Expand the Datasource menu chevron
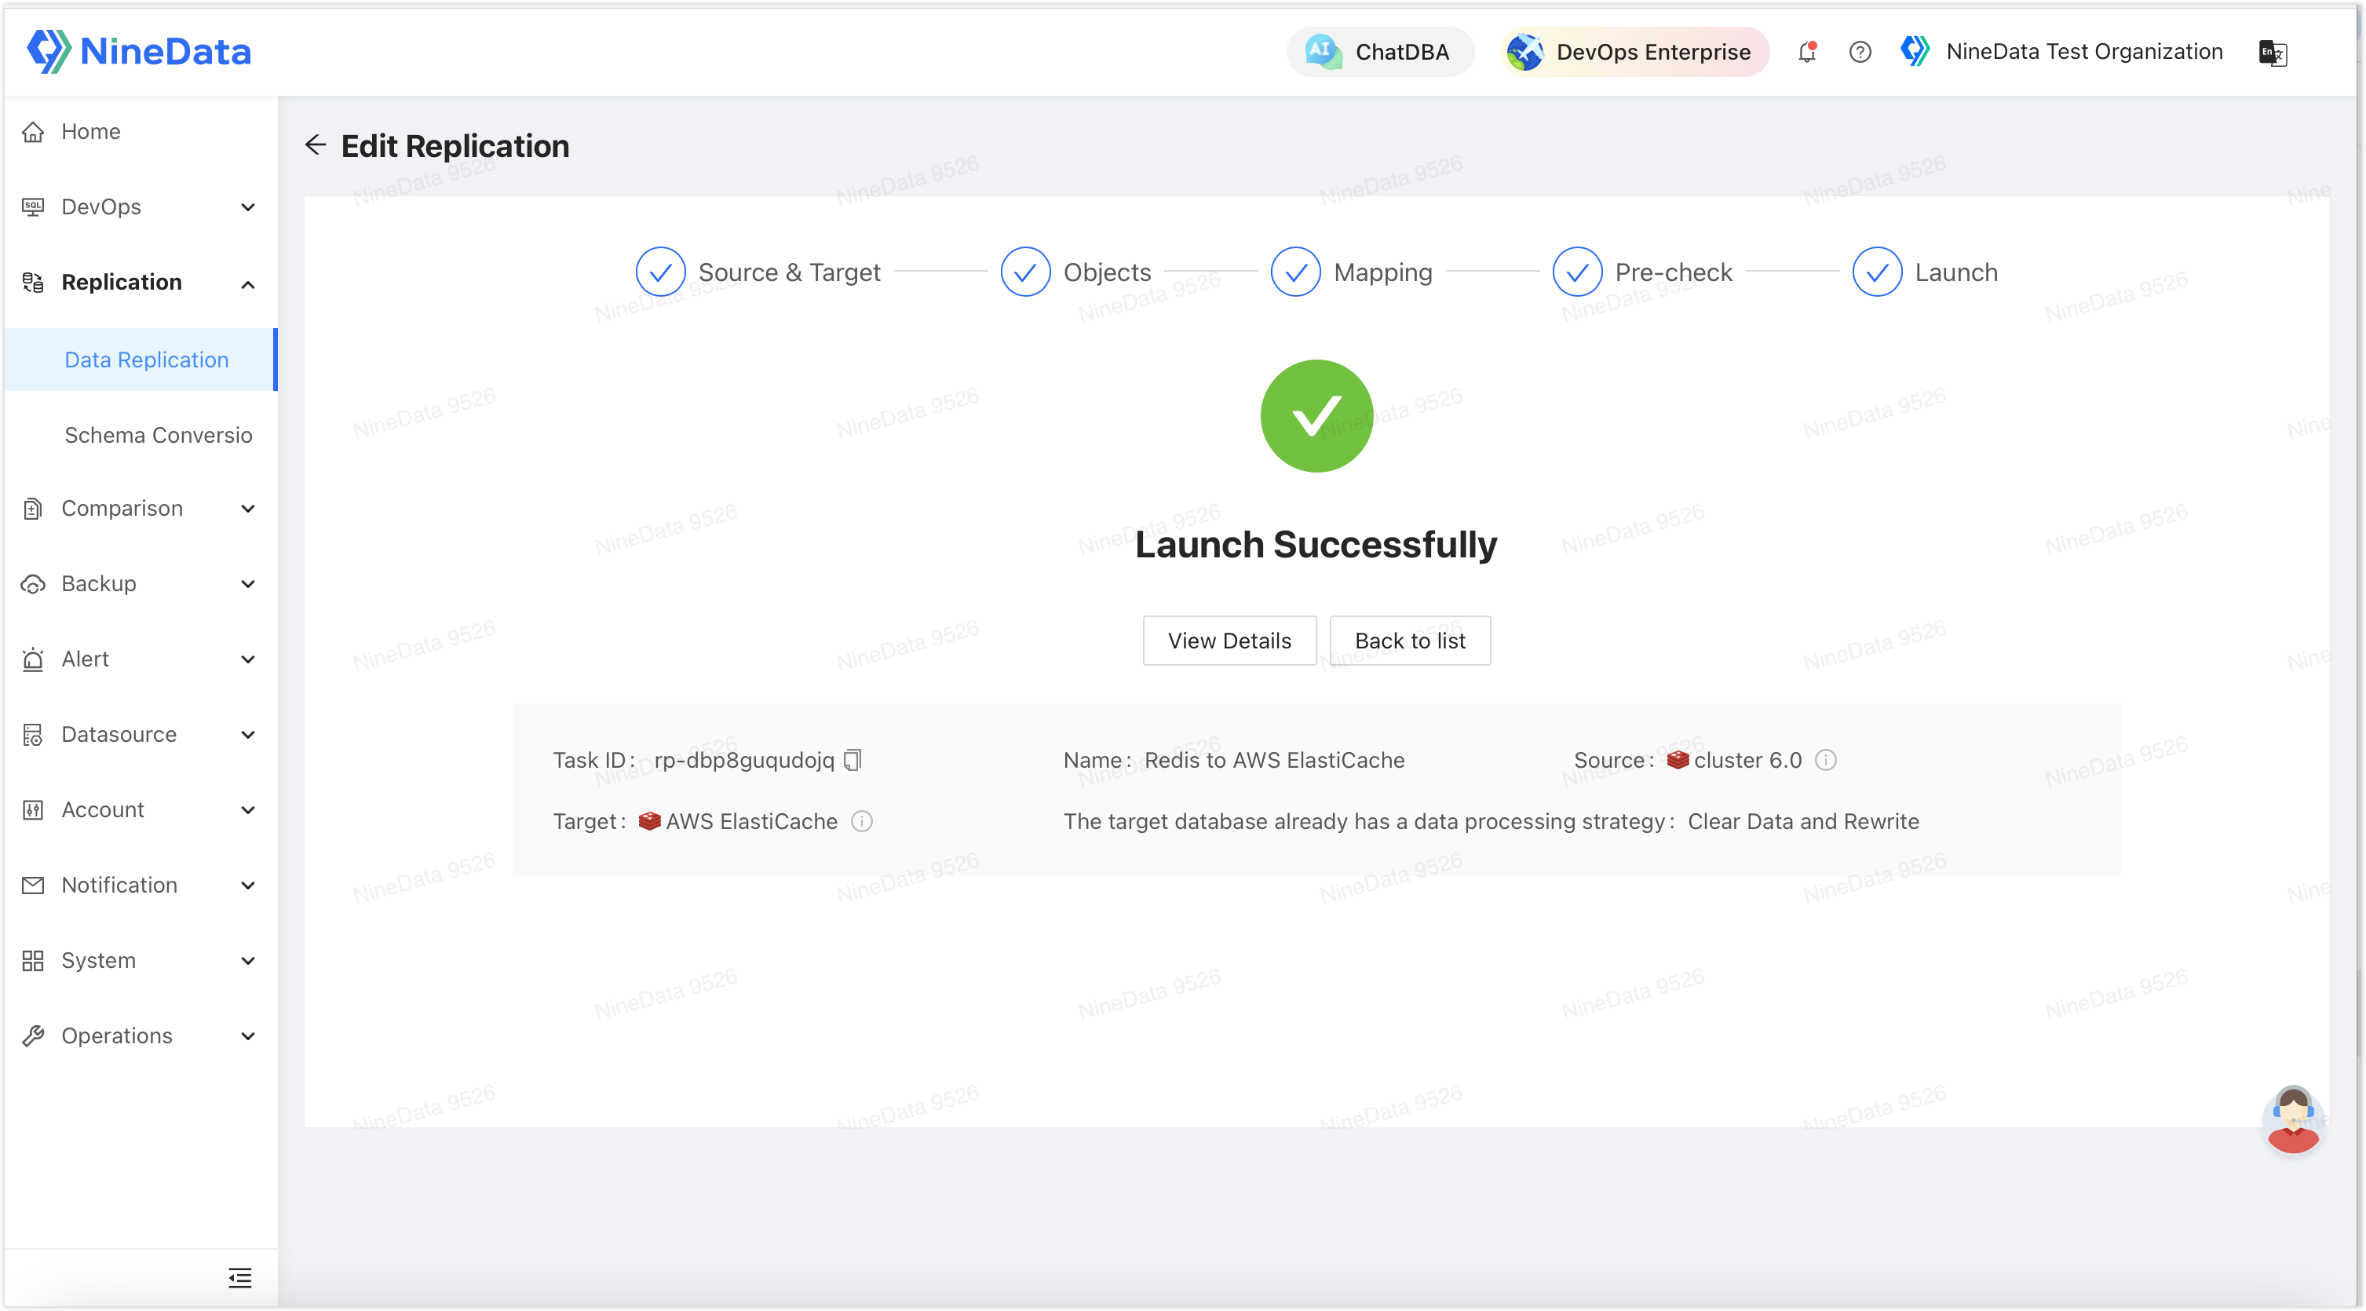The image size is (2366, 1311). click(248, 735)
